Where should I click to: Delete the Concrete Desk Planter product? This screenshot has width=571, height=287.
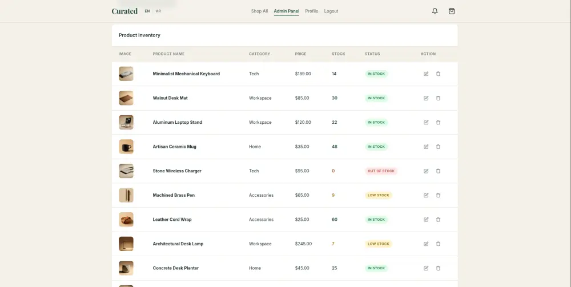pyautogui.click(x=438, y=268)
